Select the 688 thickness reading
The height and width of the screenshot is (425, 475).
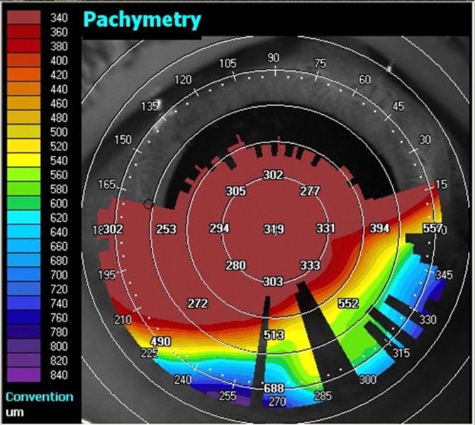coord(273,389)
